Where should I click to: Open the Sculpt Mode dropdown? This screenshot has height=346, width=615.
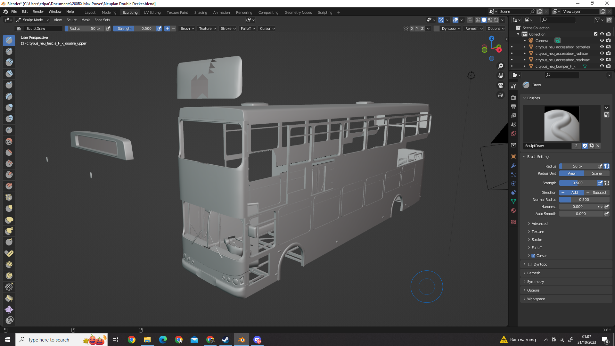pyautogui.click(x=33, y=20)
